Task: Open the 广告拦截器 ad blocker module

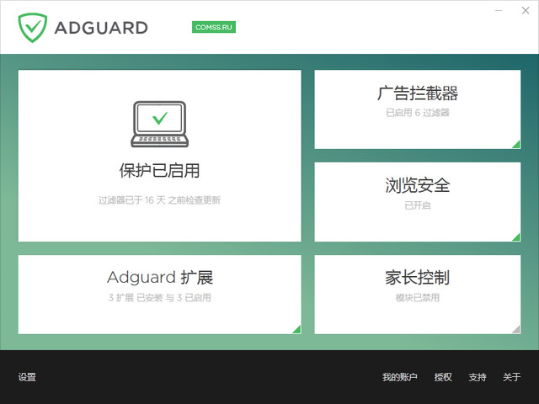Action: 418,93
